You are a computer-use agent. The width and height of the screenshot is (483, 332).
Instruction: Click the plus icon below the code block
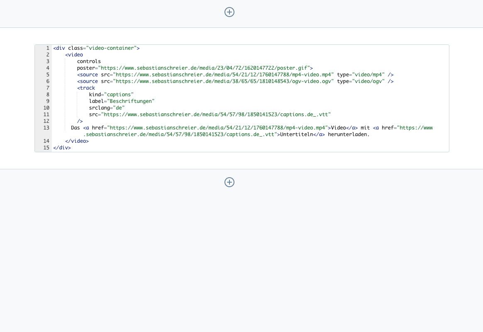[229, 182]
